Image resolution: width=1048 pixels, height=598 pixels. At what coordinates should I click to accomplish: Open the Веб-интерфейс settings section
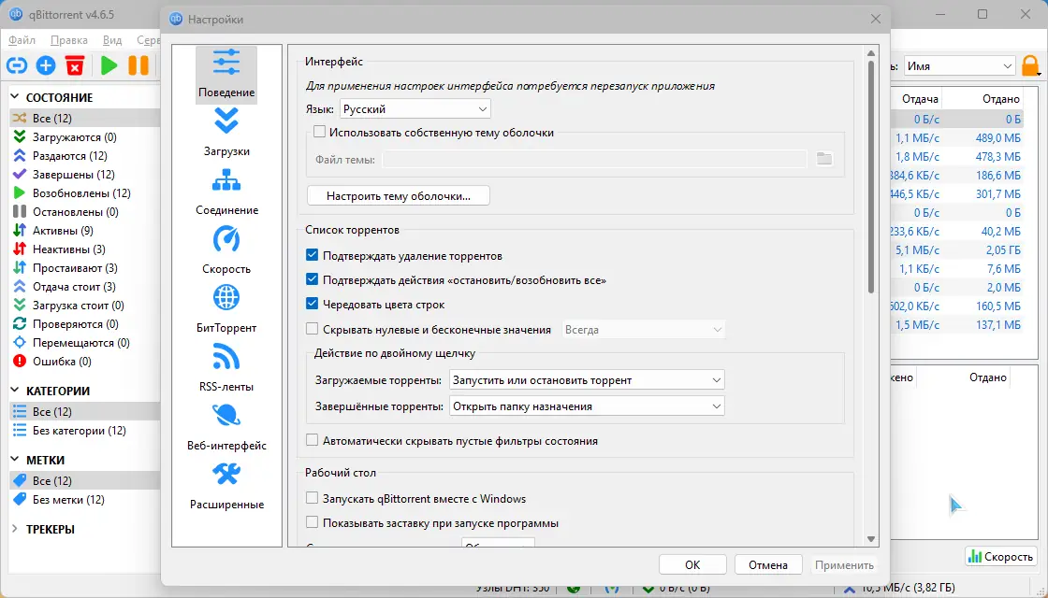226,427
